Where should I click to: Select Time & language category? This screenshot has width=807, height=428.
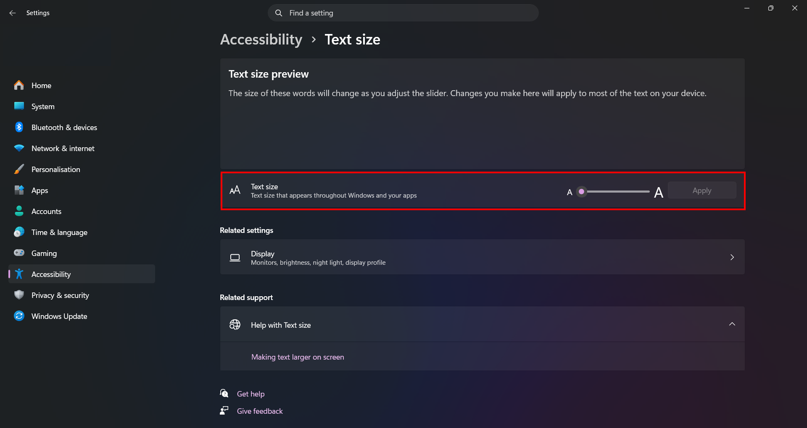(x=82, y=232)
